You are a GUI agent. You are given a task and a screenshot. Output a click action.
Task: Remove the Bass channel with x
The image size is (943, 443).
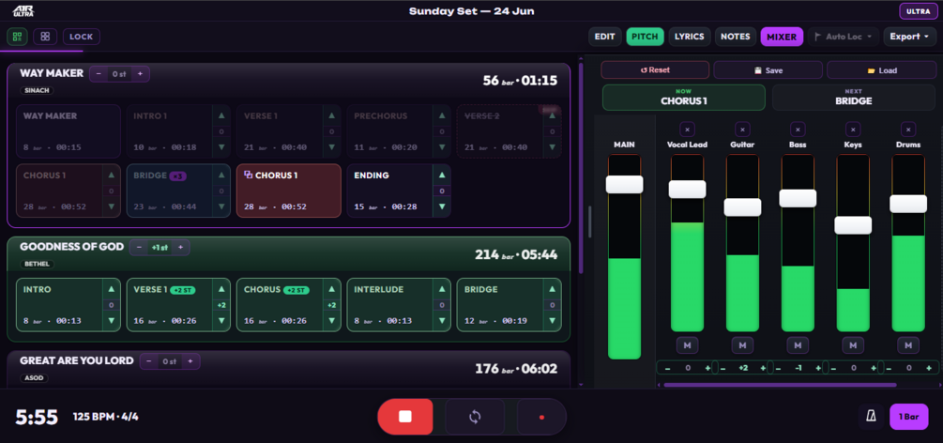(x=799, y=129)
